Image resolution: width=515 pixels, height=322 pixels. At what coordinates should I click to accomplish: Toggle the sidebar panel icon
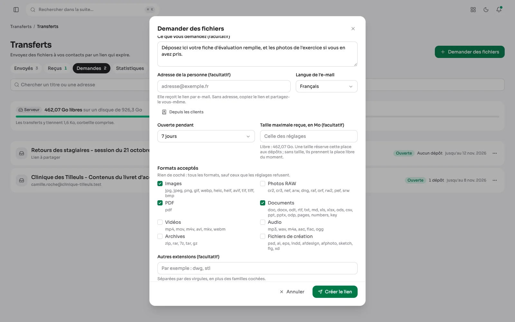pos(16,10)
